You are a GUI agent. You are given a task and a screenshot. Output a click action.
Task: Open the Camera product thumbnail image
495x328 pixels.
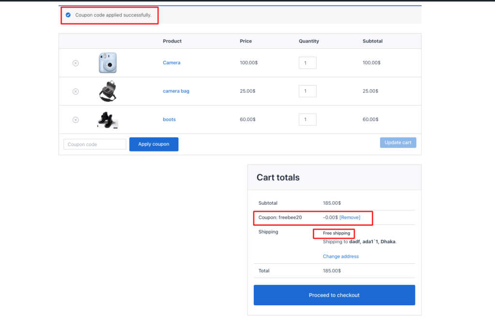[x=107, y=62]
